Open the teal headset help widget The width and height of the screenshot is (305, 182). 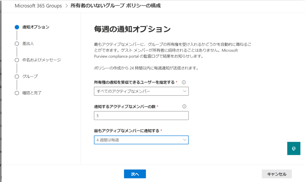click(x=294, y=148)
